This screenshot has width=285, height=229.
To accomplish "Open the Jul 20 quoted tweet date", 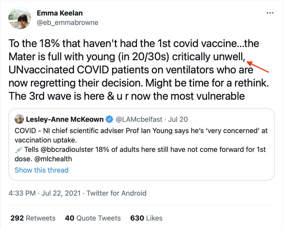I will point(178,119).
